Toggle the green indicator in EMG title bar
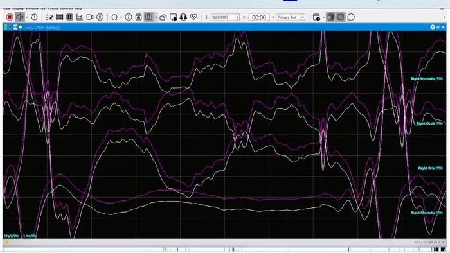This screenshot has width=450, height=253. (5, 27)
